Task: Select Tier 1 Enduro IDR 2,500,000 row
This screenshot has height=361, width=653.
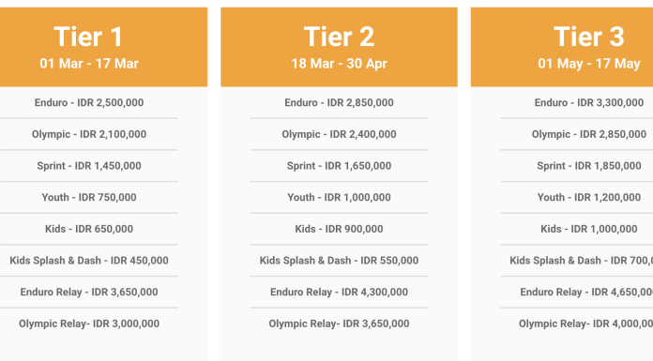Action: tap(89, 103)
